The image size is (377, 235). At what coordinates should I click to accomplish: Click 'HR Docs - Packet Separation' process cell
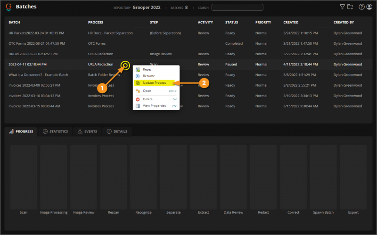coord(110,33)
